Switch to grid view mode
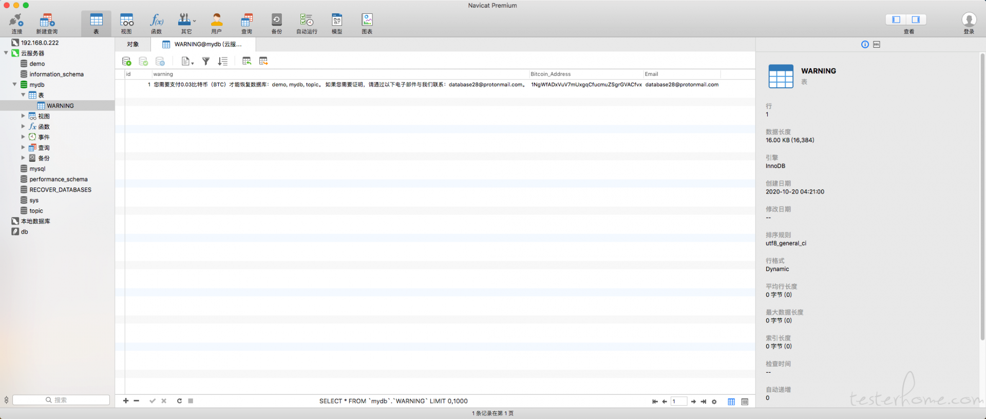The height and width of the screenshot is (419, 986). point(731,402)
